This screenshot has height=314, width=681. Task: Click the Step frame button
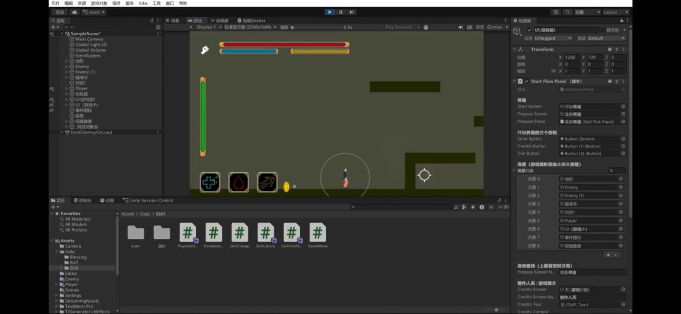pyautogui.click(x=351, y=12)
